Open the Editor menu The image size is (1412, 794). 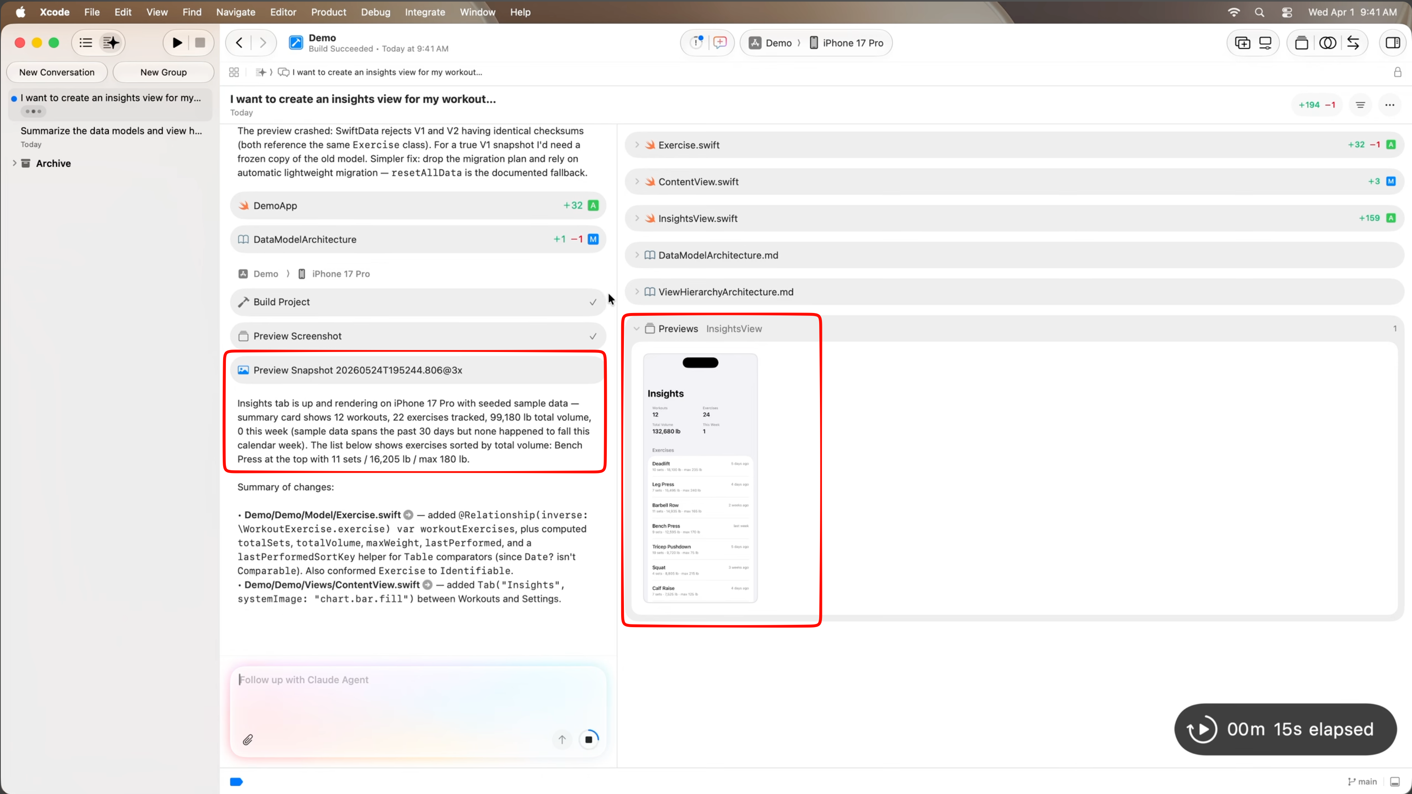point(283,12)
